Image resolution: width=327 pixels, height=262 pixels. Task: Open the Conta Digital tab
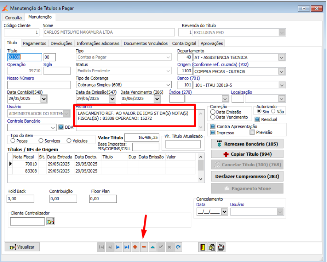[x=184, y=43]
